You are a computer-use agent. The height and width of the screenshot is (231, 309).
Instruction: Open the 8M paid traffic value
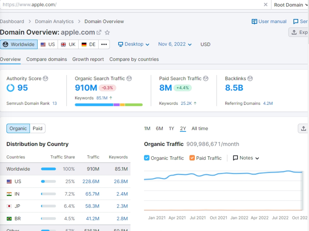[x=166, y=88]
